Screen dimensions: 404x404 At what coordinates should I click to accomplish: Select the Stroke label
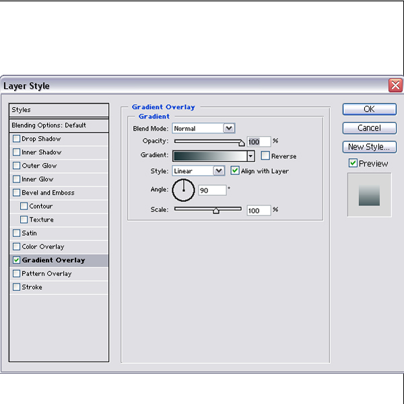point(32,287)
